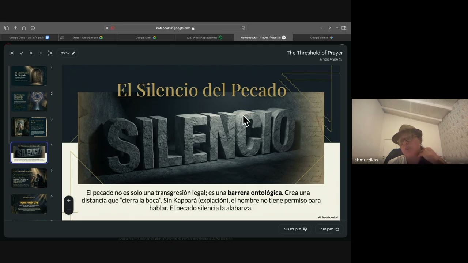Open the three-dot more options menu
Viewport: 468px width, 263px height.
[x=40, y=53]
